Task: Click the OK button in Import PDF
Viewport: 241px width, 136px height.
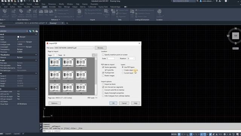Action: [x=113, y=103]
